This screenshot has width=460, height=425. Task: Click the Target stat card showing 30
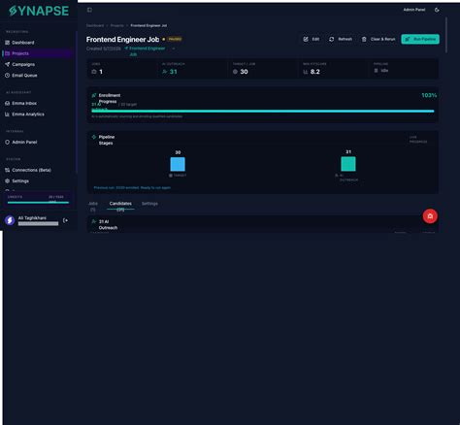264,69
